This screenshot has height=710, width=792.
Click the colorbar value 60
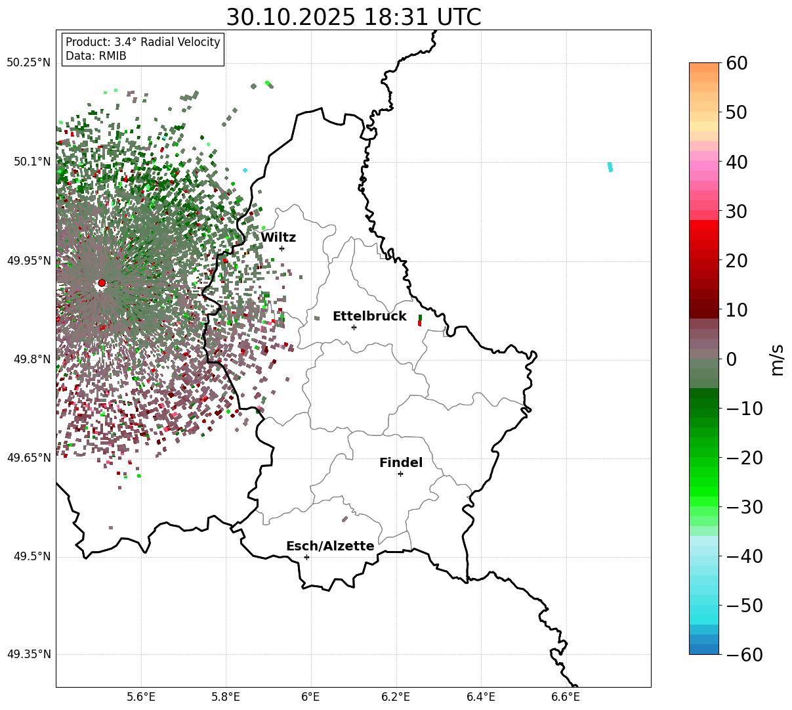tap(736, 63)
